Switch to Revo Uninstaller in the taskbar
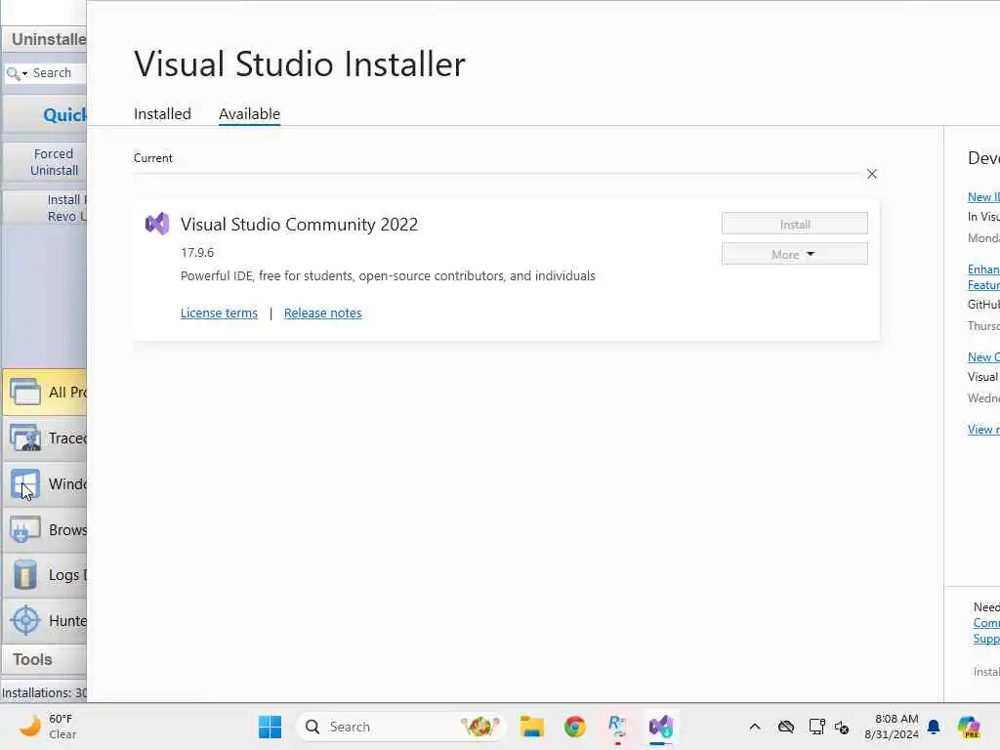Viewport: 1000px width, 750px height. click(x=617, y=727)
